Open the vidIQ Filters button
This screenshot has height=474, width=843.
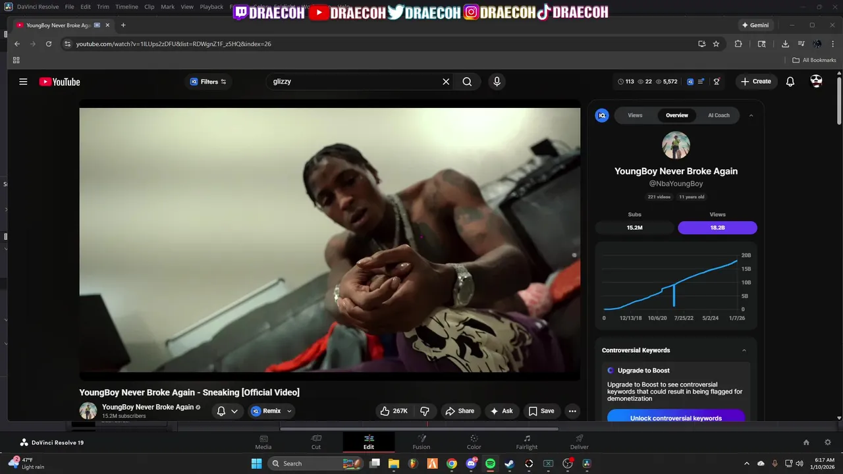pyautogui.click(x=208, y=82)
